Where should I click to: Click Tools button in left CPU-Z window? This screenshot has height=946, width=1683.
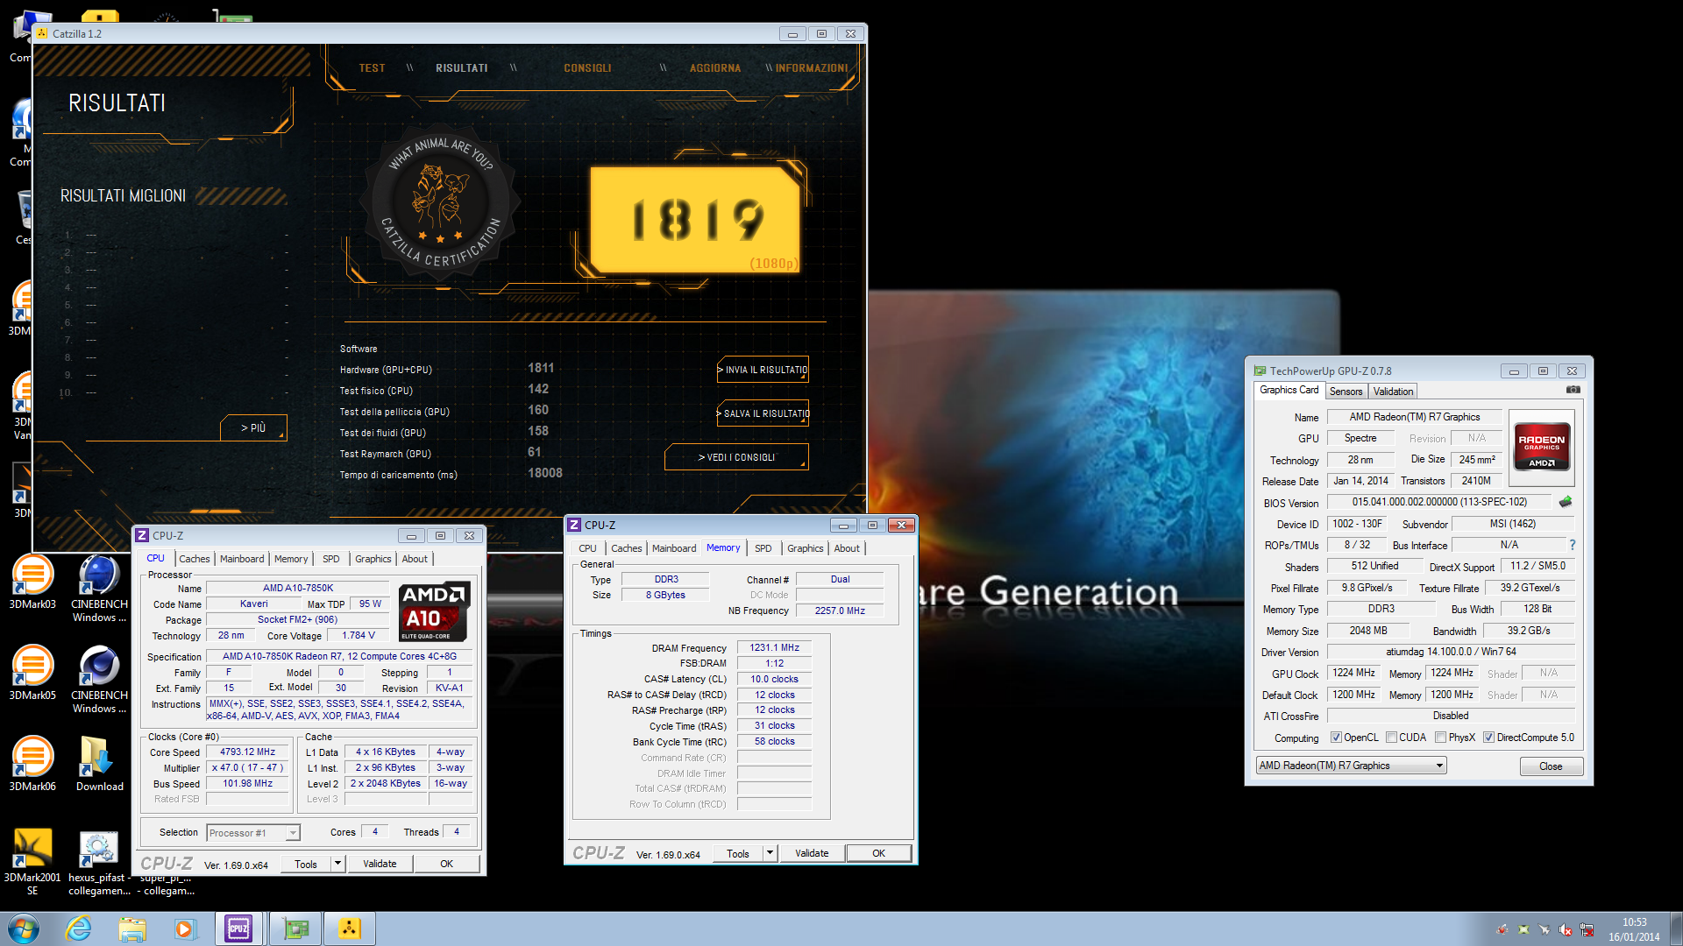(306, 864)
